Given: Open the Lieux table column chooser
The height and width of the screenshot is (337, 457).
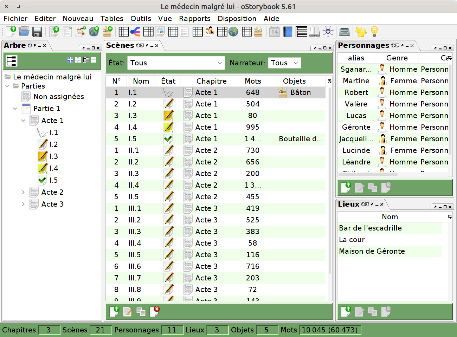Looking at the screenshot, I should point(450,217).
